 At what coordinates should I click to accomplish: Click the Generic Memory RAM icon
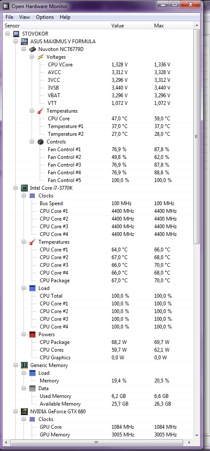[x=24, y=365]
